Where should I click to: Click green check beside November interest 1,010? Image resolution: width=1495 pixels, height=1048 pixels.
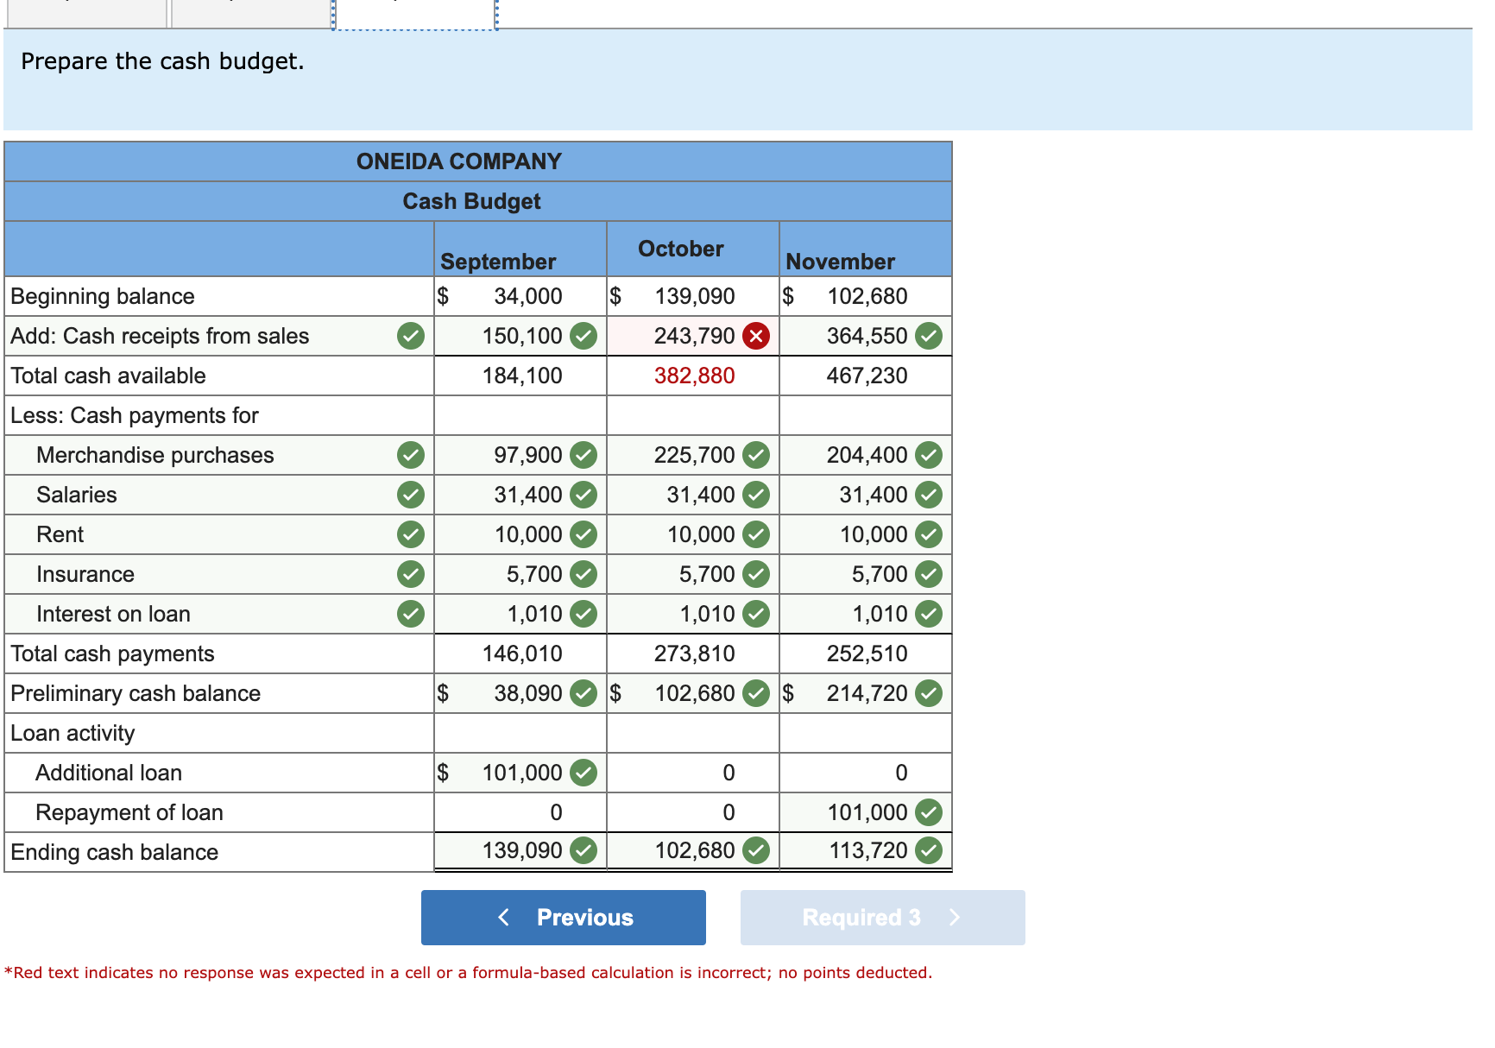929,614
